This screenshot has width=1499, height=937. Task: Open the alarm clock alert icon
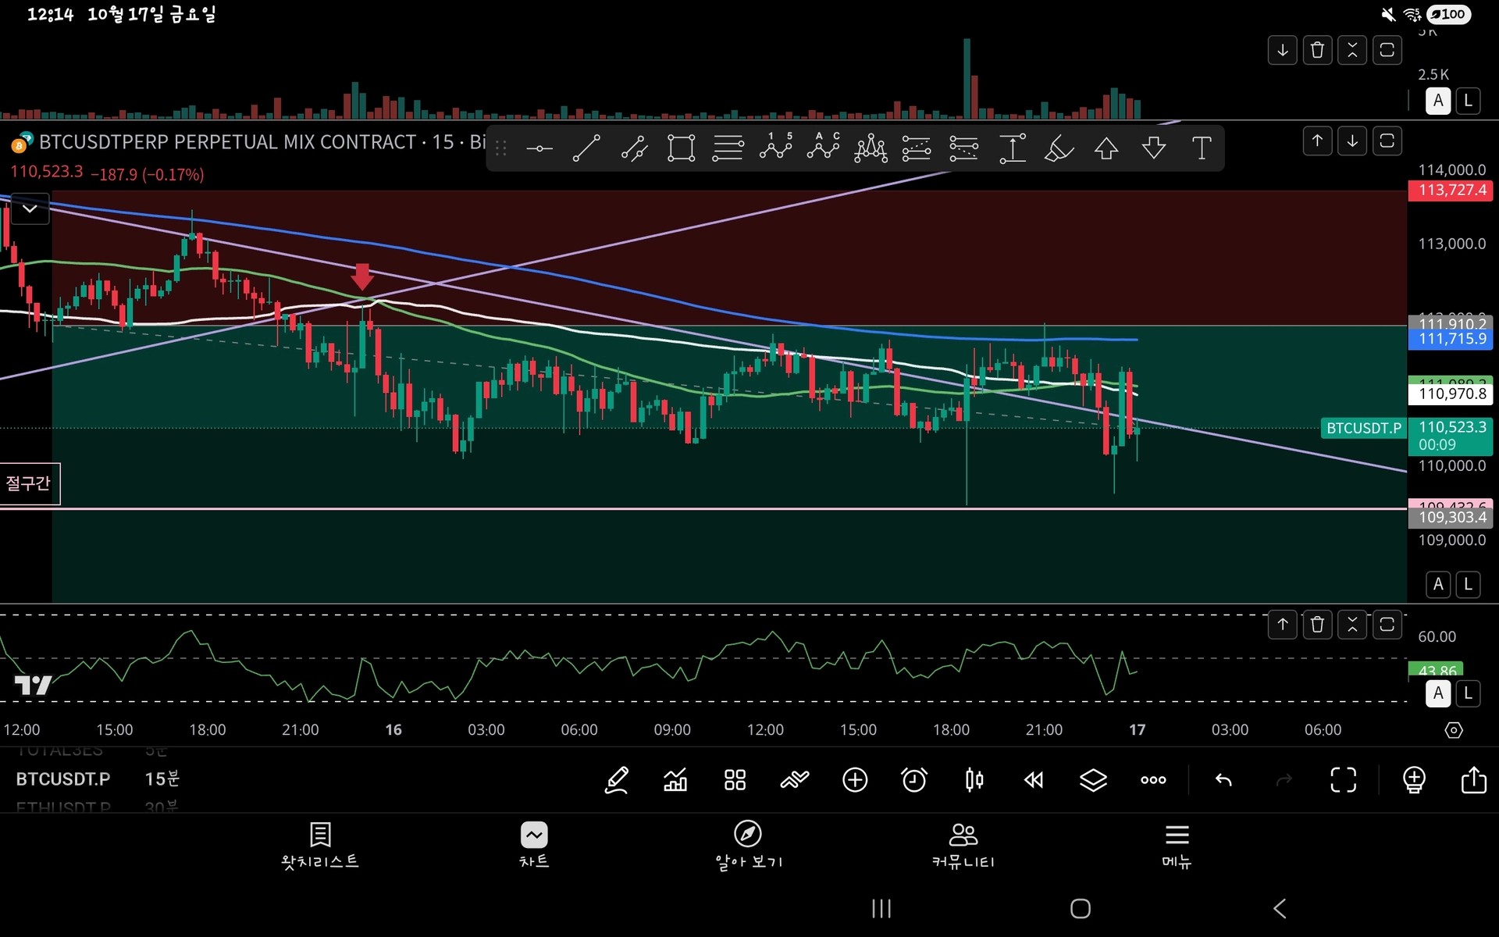tap(914, 779)
